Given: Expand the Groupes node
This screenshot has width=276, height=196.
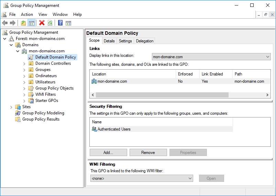Looking at the screenshot, I should pos(24,70).
